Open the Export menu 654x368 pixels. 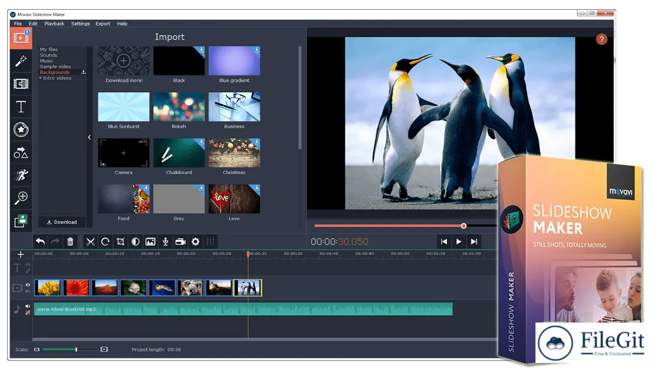tap(103, 24)
